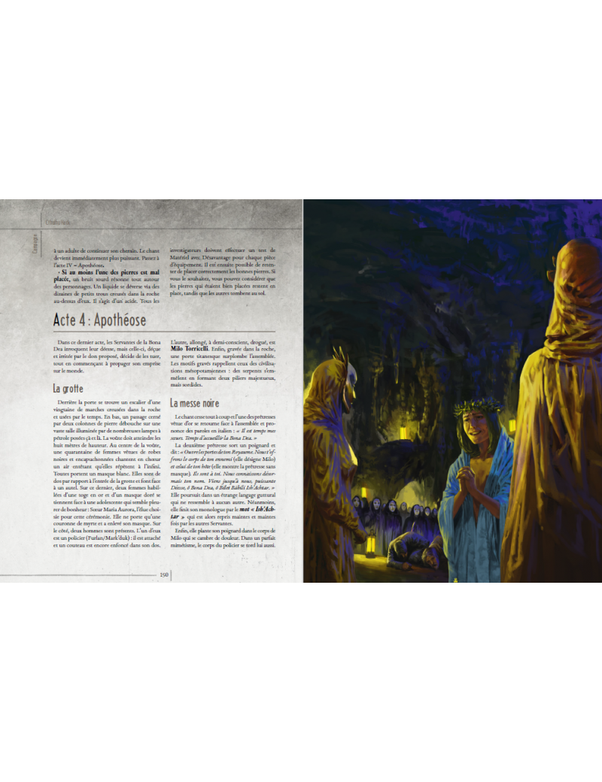This screenshot has height=782, width=602.
Task: Expand the 'La messe noire' subsection
Action: pos(195,402)
